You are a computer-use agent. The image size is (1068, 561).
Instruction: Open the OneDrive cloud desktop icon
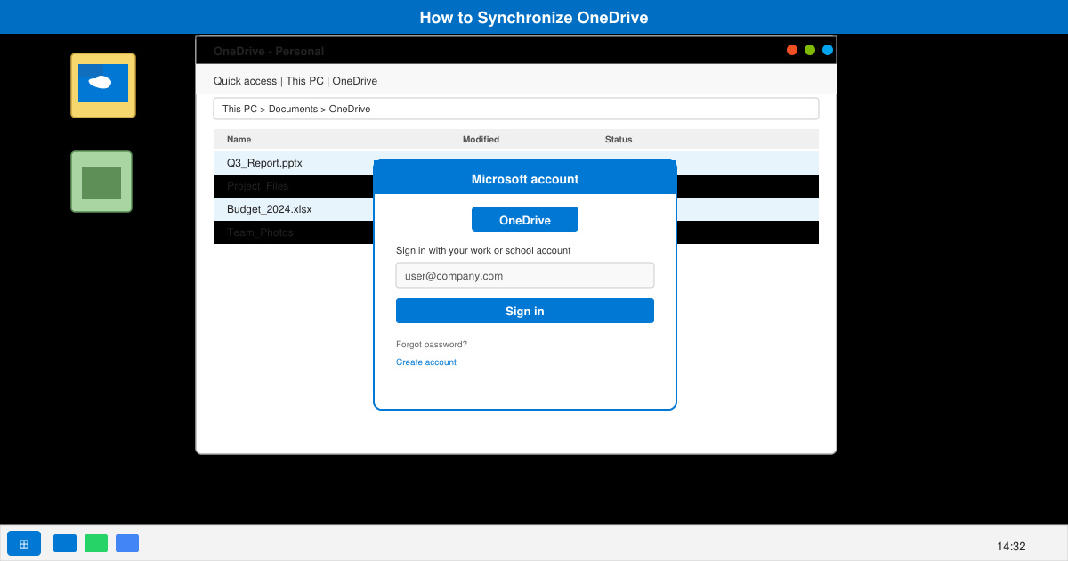click(x=103, y=85)
